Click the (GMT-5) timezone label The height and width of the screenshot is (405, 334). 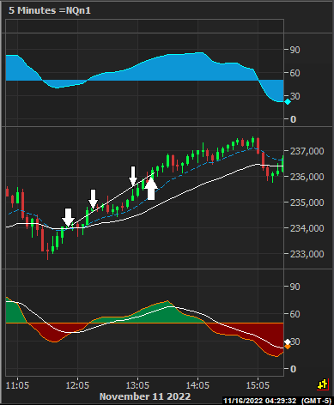pos(317,401)
